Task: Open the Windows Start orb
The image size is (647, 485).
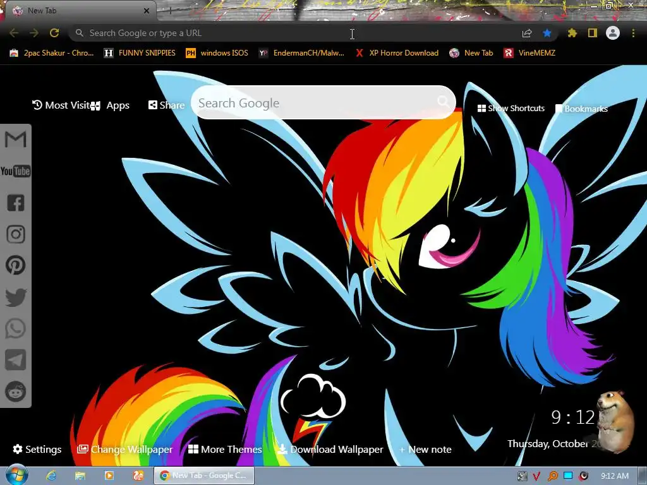Action: pos(17,475)
